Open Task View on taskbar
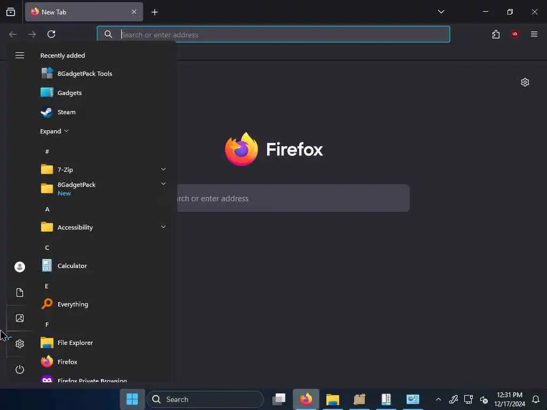 pyautogui.click(x=279, y=399)
